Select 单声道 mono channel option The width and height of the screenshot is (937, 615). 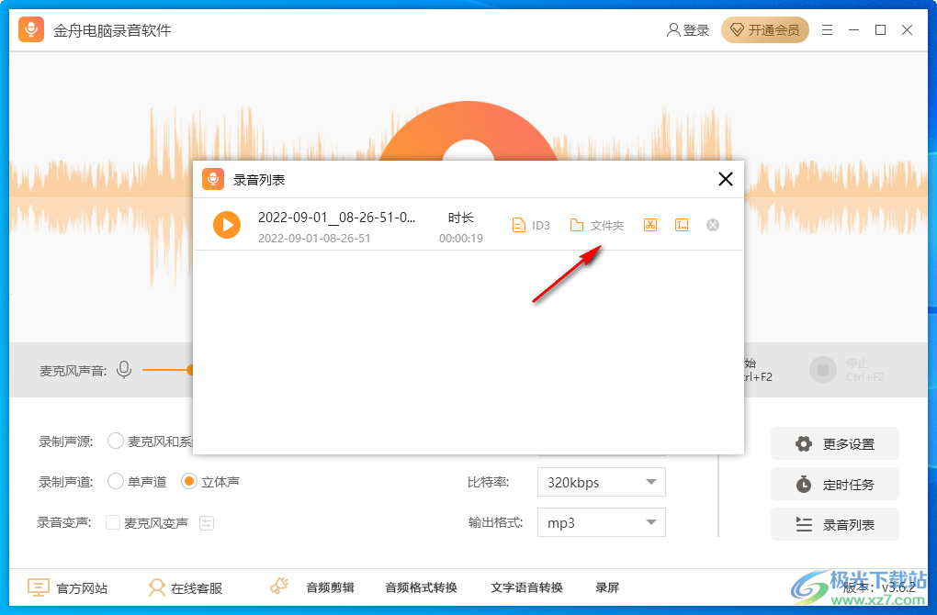pos(116,481)
